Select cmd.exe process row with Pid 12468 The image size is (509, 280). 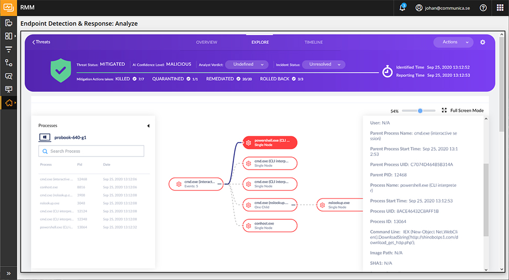pyautogui.click(x=94, y=179)
